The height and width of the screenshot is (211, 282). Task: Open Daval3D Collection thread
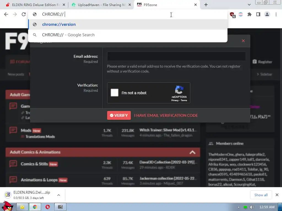point(168,162)
